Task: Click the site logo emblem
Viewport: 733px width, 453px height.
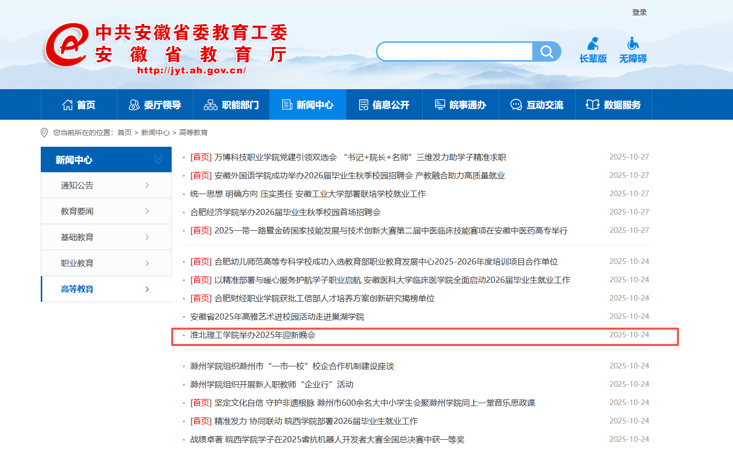Action: 66,45
